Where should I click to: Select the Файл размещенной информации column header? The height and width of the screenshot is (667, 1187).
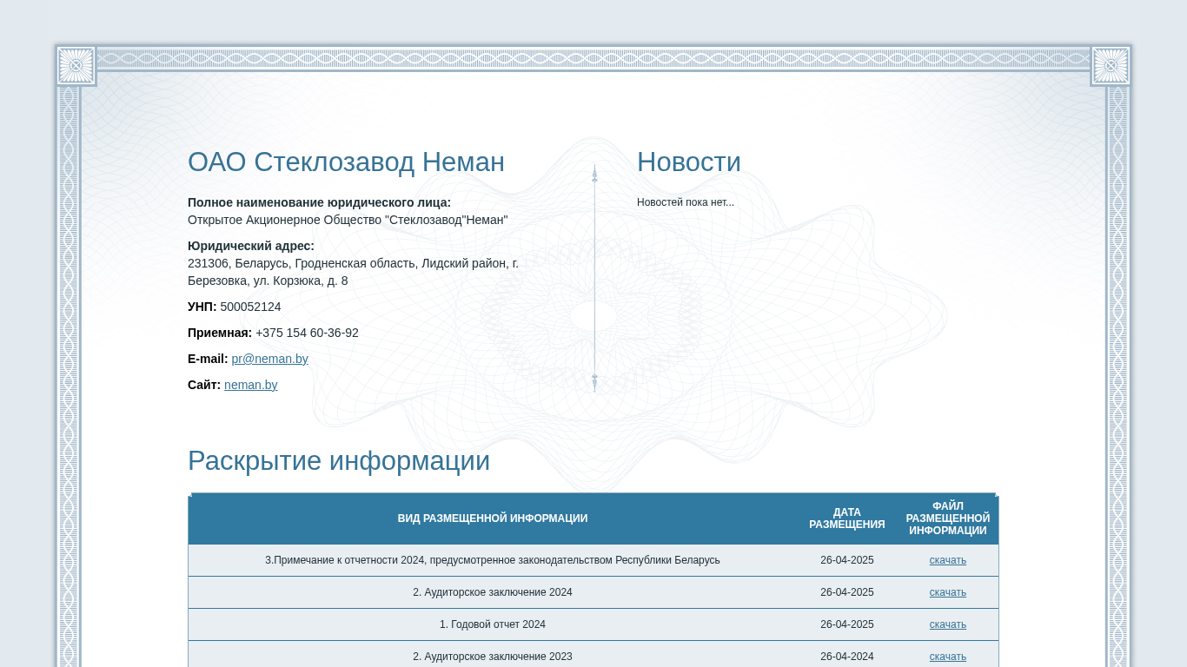pos(948,518)
